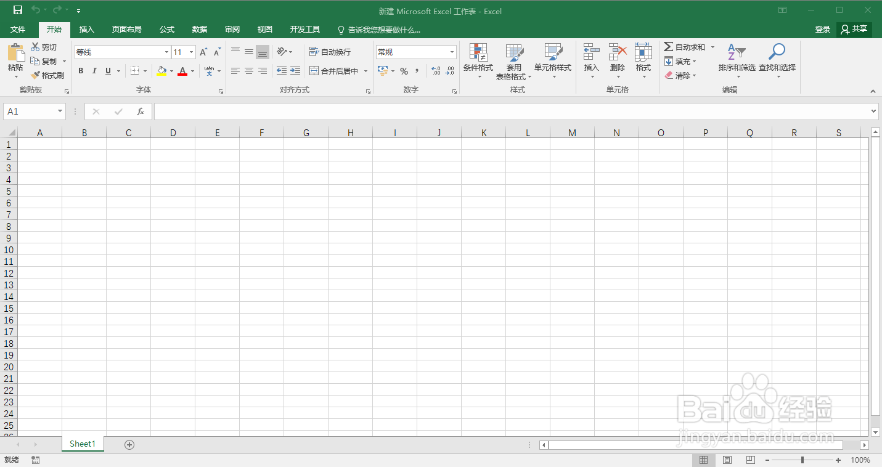
Task: Open the font name 等线 dropdown
Action: (x=166, y=52)
